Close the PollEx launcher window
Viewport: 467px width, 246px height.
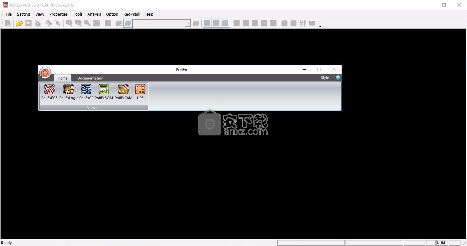[x=334, y=69]
